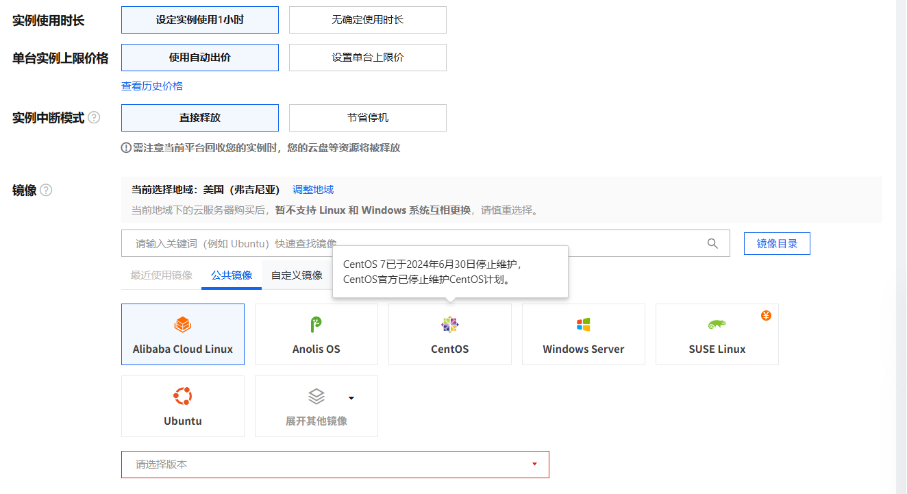The width and height of the screenshot is (907, 494).
Task: Expand 展开其他镜像 to show more images
Action: pos(316,406)
